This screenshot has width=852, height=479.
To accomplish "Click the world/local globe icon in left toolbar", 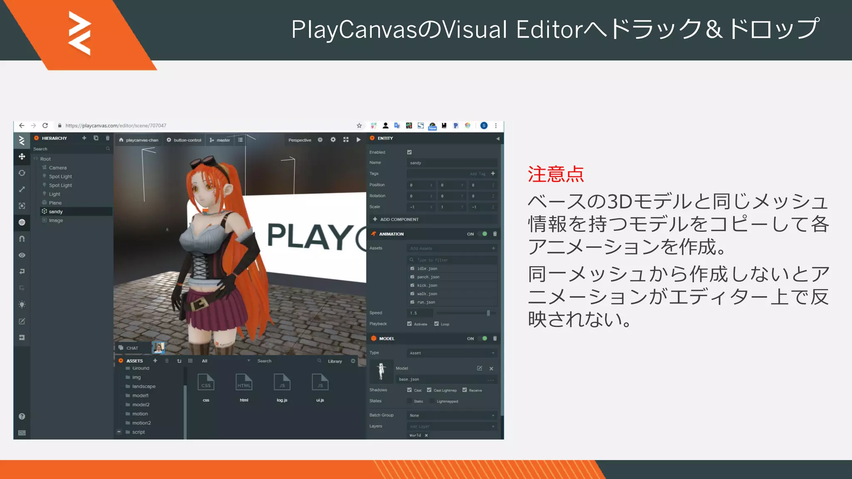I will [x=22, y=222].
